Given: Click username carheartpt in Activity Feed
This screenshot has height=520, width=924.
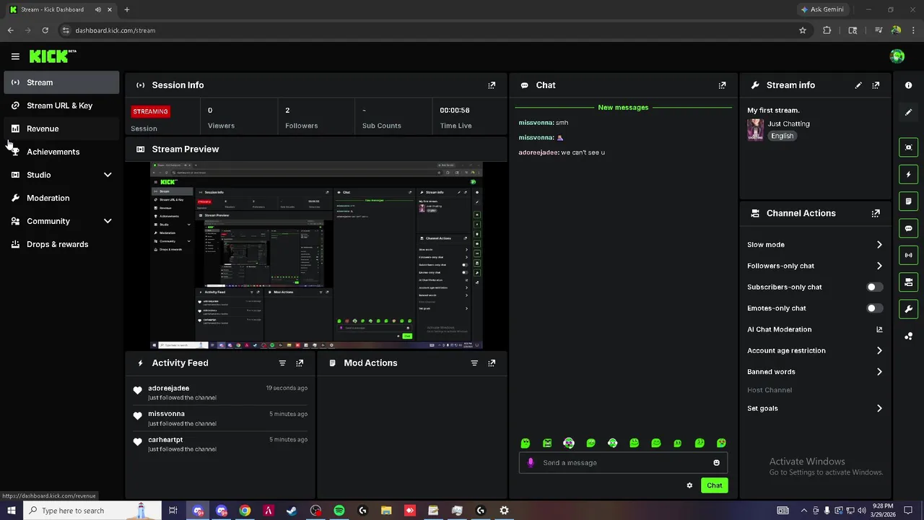Looking at the screenshot, I should [165, 440].
